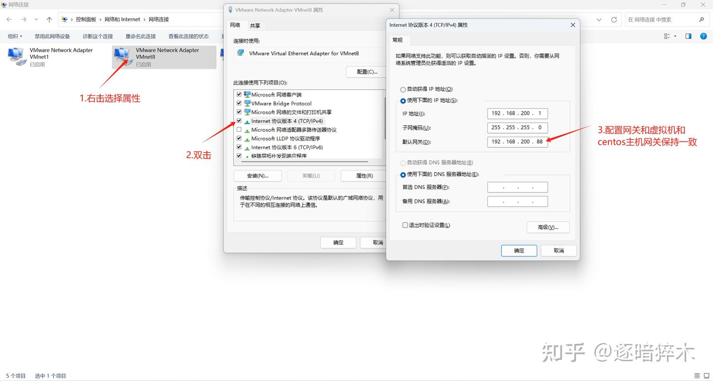Click the 高级(V)... button
713x381 pixels.
pyautogui.click(x=548, y=227)
